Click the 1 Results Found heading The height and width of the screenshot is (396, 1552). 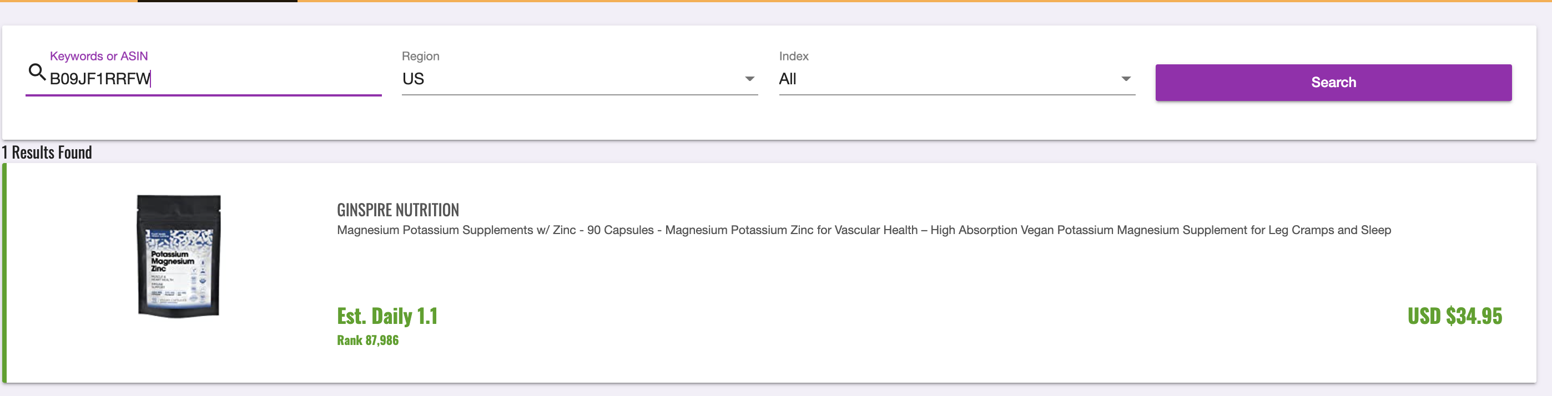point(47,153)
